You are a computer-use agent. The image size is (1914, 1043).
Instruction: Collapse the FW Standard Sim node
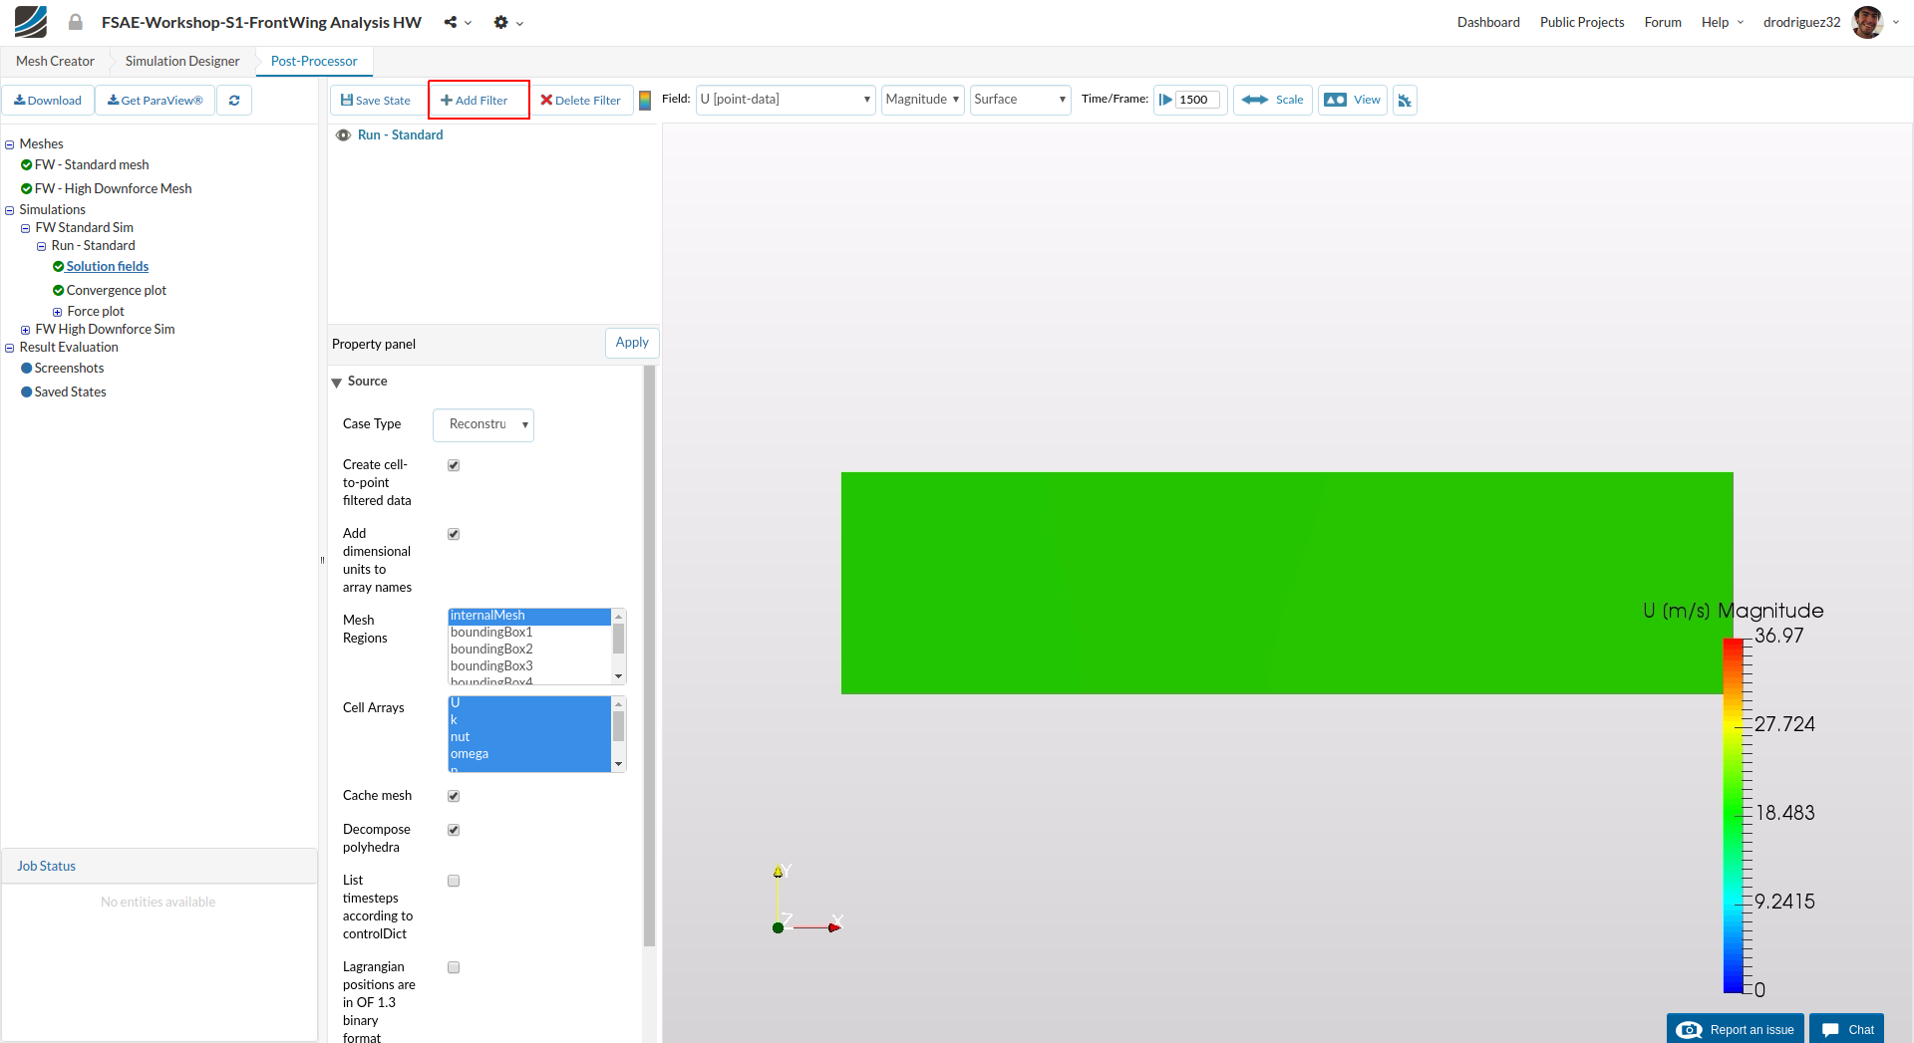[26, 229]
